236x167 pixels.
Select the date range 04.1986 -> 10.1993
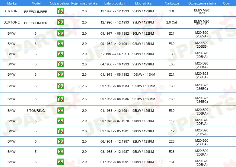pyautogui.click(x=115, y=64)
